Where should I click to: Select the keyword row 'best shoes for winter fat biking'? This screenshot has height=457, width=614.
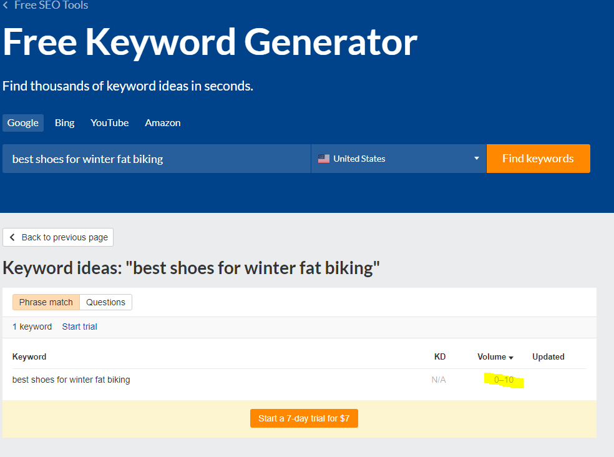[x=299, y=380]
